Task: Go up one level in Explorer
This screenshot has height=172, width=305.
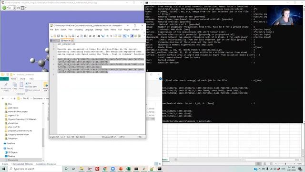Action: point(14,99)
